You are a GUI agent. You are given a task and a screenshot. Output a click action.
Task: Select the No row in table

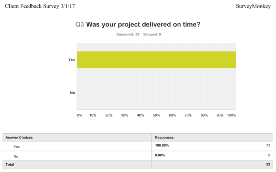tap(138, 156)
